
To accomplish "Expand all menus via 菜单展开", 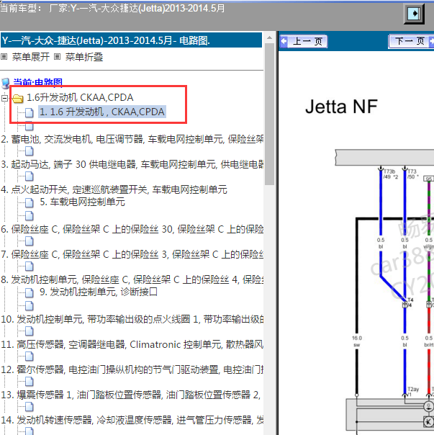I will coord(30,57).
